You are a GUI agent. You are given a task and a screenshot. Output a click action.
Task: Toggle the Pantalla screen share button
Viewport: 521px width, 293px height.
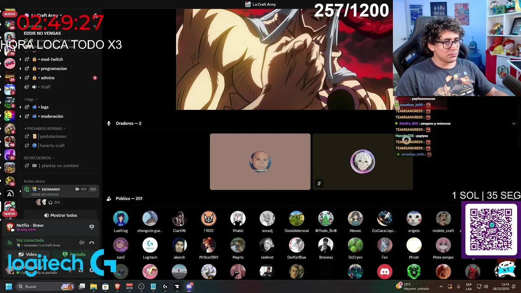click(x=74, y=254)
